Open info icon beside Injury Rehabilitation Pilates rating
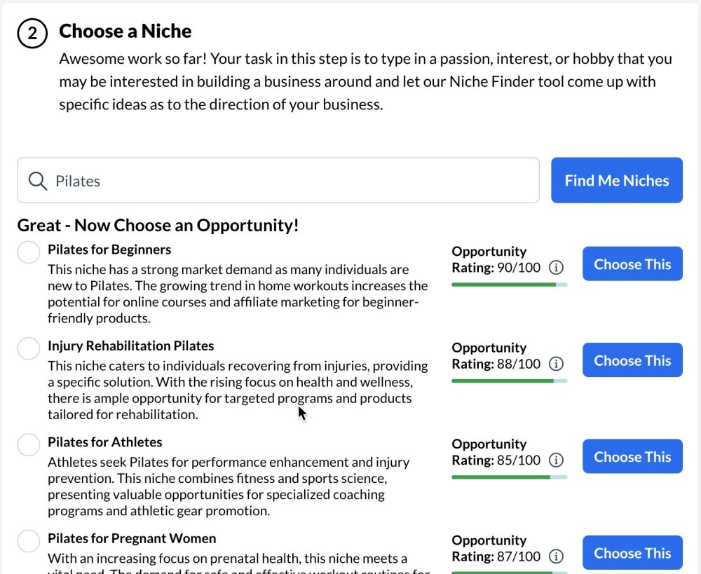Image resolution: width=701 pixels, height=574 pixels. (x=556, y=364)
